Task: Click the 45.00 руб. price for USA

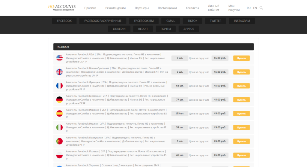Action: (x=220, y=58)
